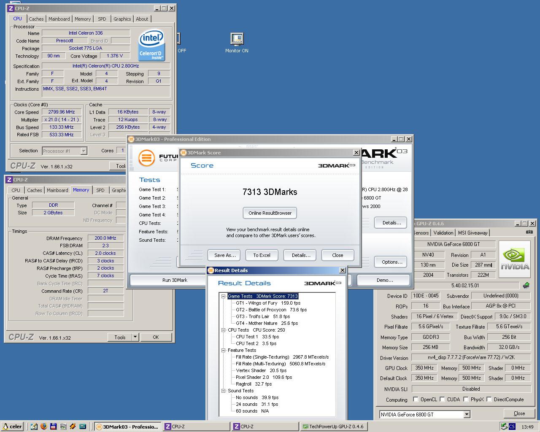Viewport: 540px width, 432px height.
Task: Open the Graphics tab in top CPU-Z window
Action: point(122,19)
